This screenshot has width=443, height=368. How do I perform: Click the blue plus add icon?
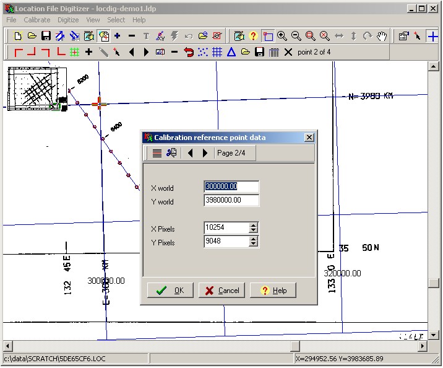point(118,36)
